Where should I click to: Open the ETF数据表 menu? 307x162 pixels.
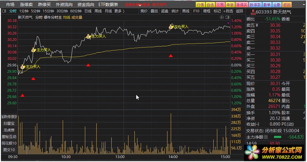click(x=108, y=5)
